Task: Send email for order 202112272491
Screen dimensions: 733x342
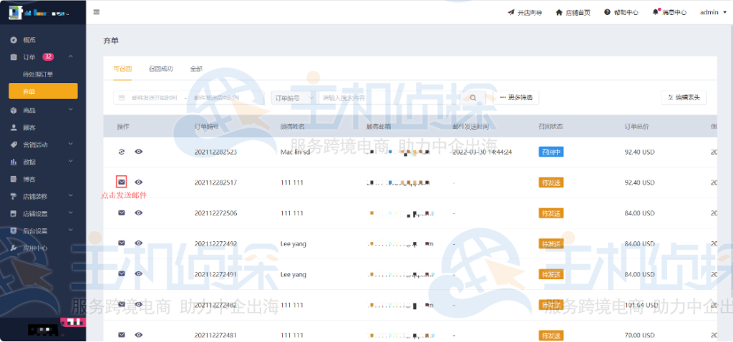Action: (x=122, y=274)
